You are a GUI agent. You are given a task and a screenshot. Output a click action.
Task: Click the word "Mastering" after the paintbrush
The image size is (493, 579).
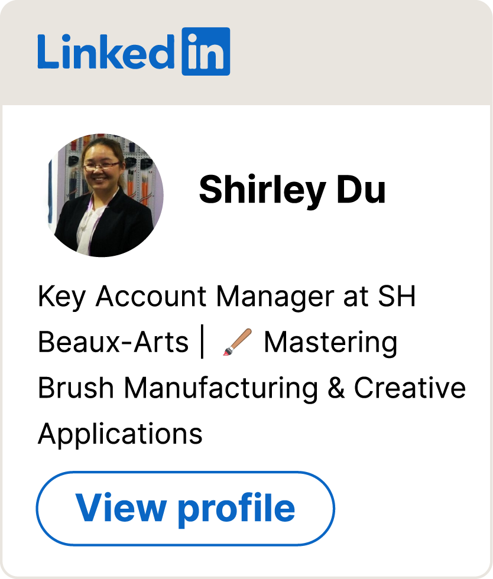[x=330, y=342]
